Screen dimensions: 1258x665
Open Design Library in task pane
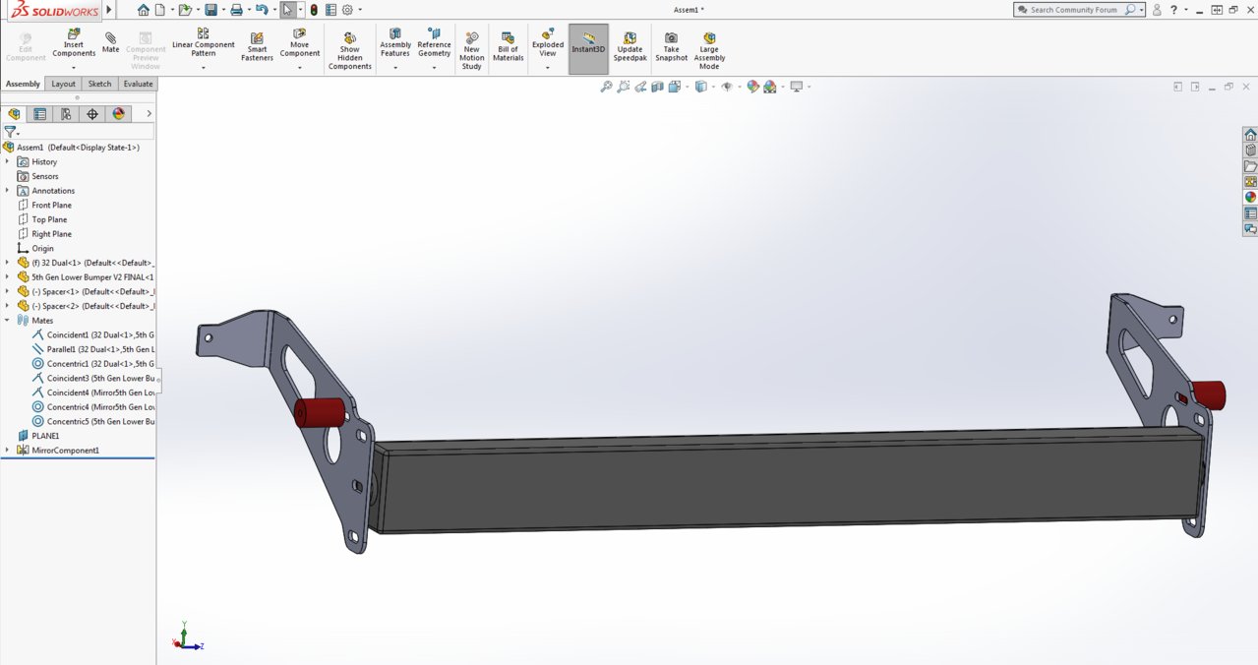click(1250, 151)
